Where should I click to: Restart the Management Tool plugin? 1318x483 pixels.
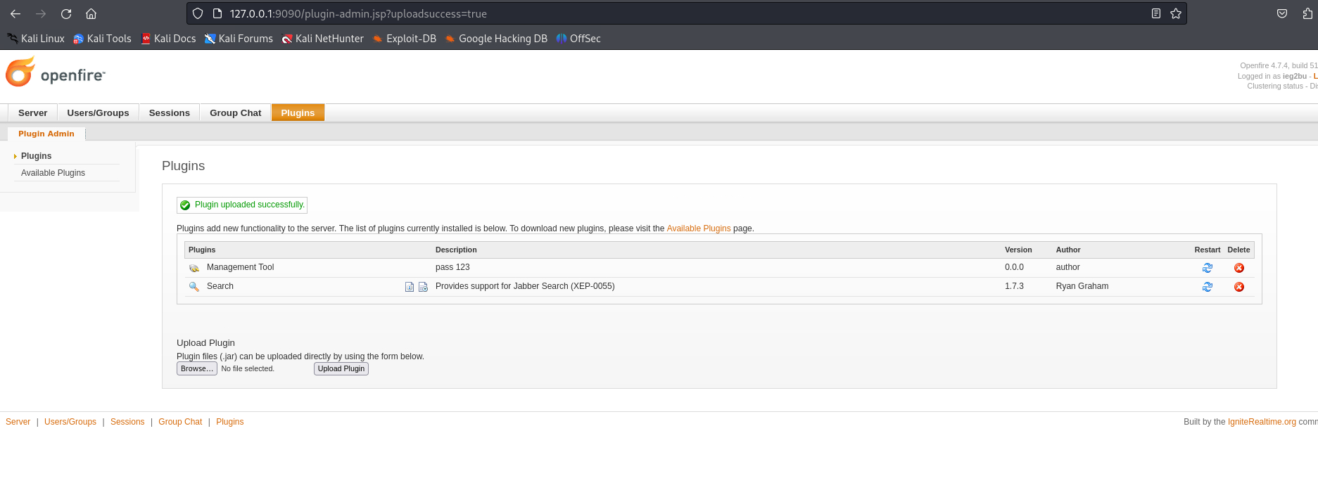1208,268
